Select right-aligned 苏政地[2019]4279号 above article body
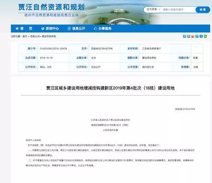This screenshot has width=212, height=183. click(185, 109)
